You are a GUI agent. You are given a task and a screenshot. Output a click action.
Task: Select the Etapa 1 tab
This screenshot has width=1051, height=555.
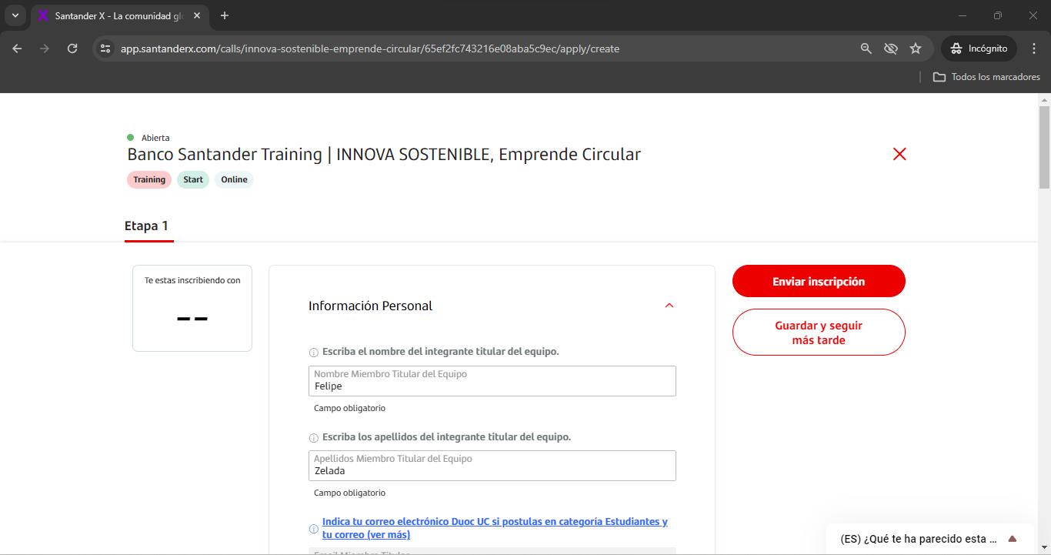click(x=146, y=226)
